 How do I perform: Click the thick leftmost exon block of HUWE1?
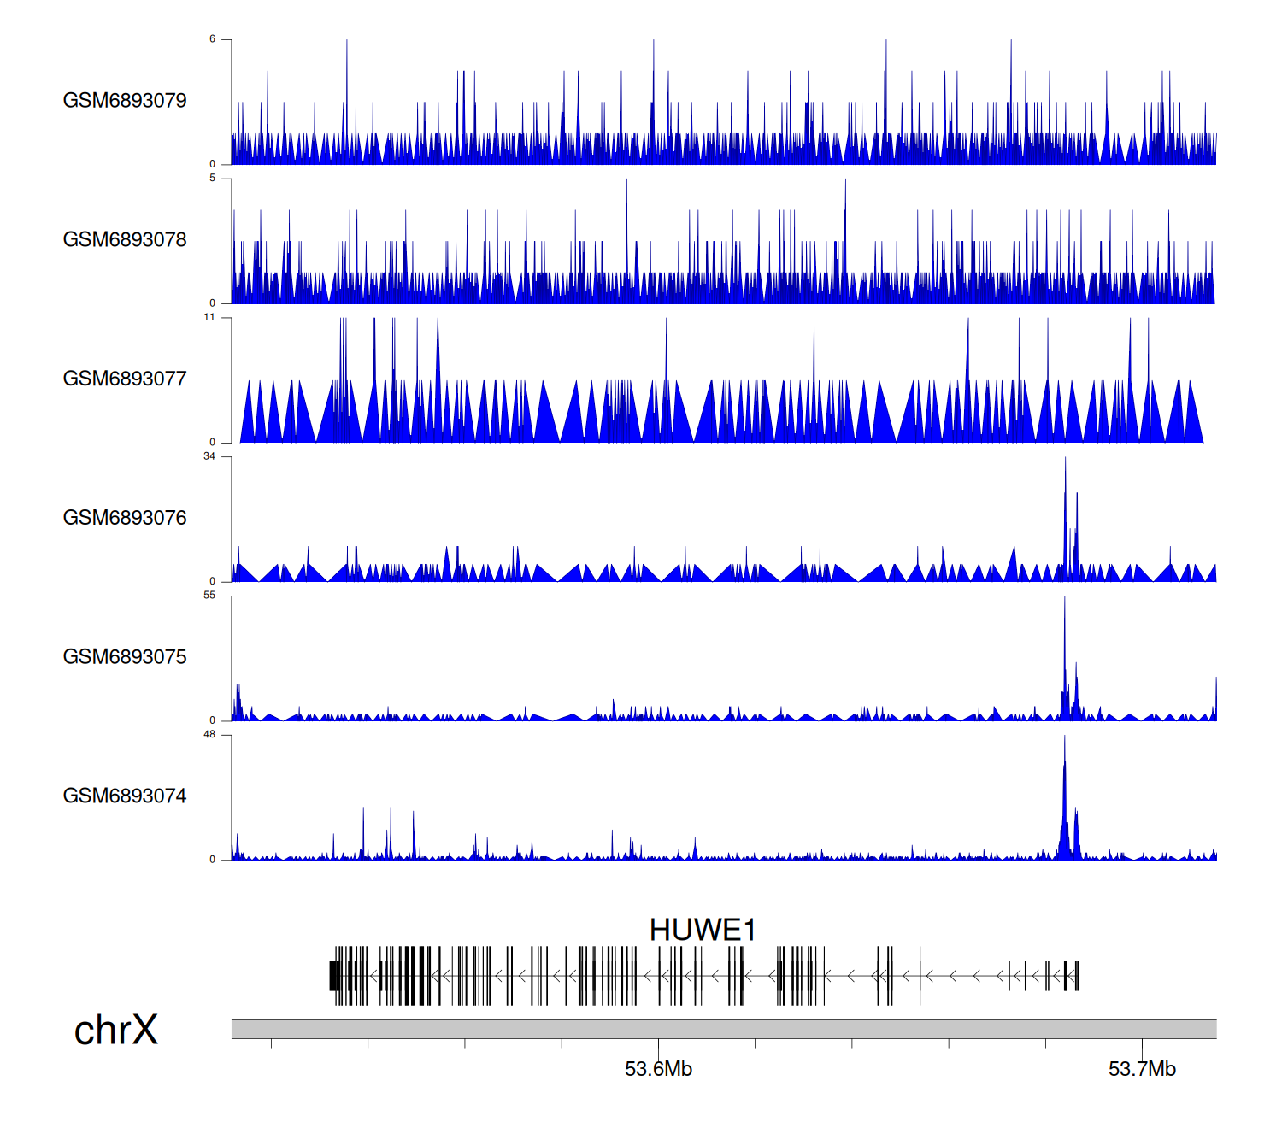tap(334, 976)
